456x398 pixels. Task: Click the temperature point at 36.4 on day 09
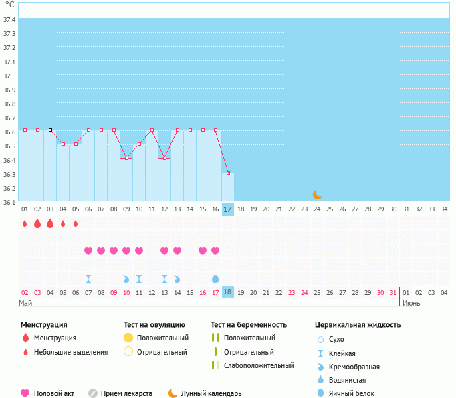126,158
